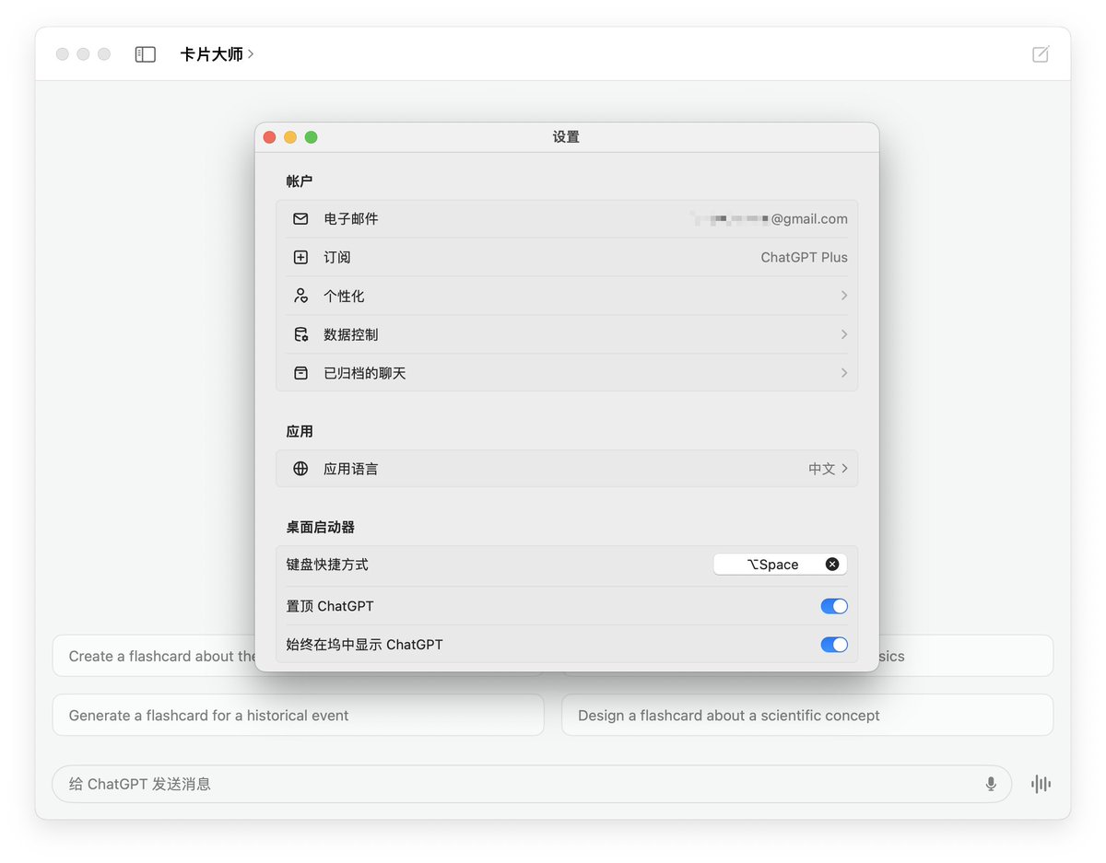Click the ⌥Space keyboard shortcut field

coord(780,565)
